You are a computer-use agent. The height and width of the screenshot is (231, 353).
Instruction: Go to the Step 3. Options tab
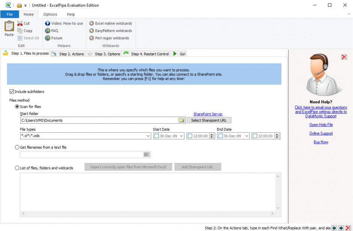(x=104, y=54)
